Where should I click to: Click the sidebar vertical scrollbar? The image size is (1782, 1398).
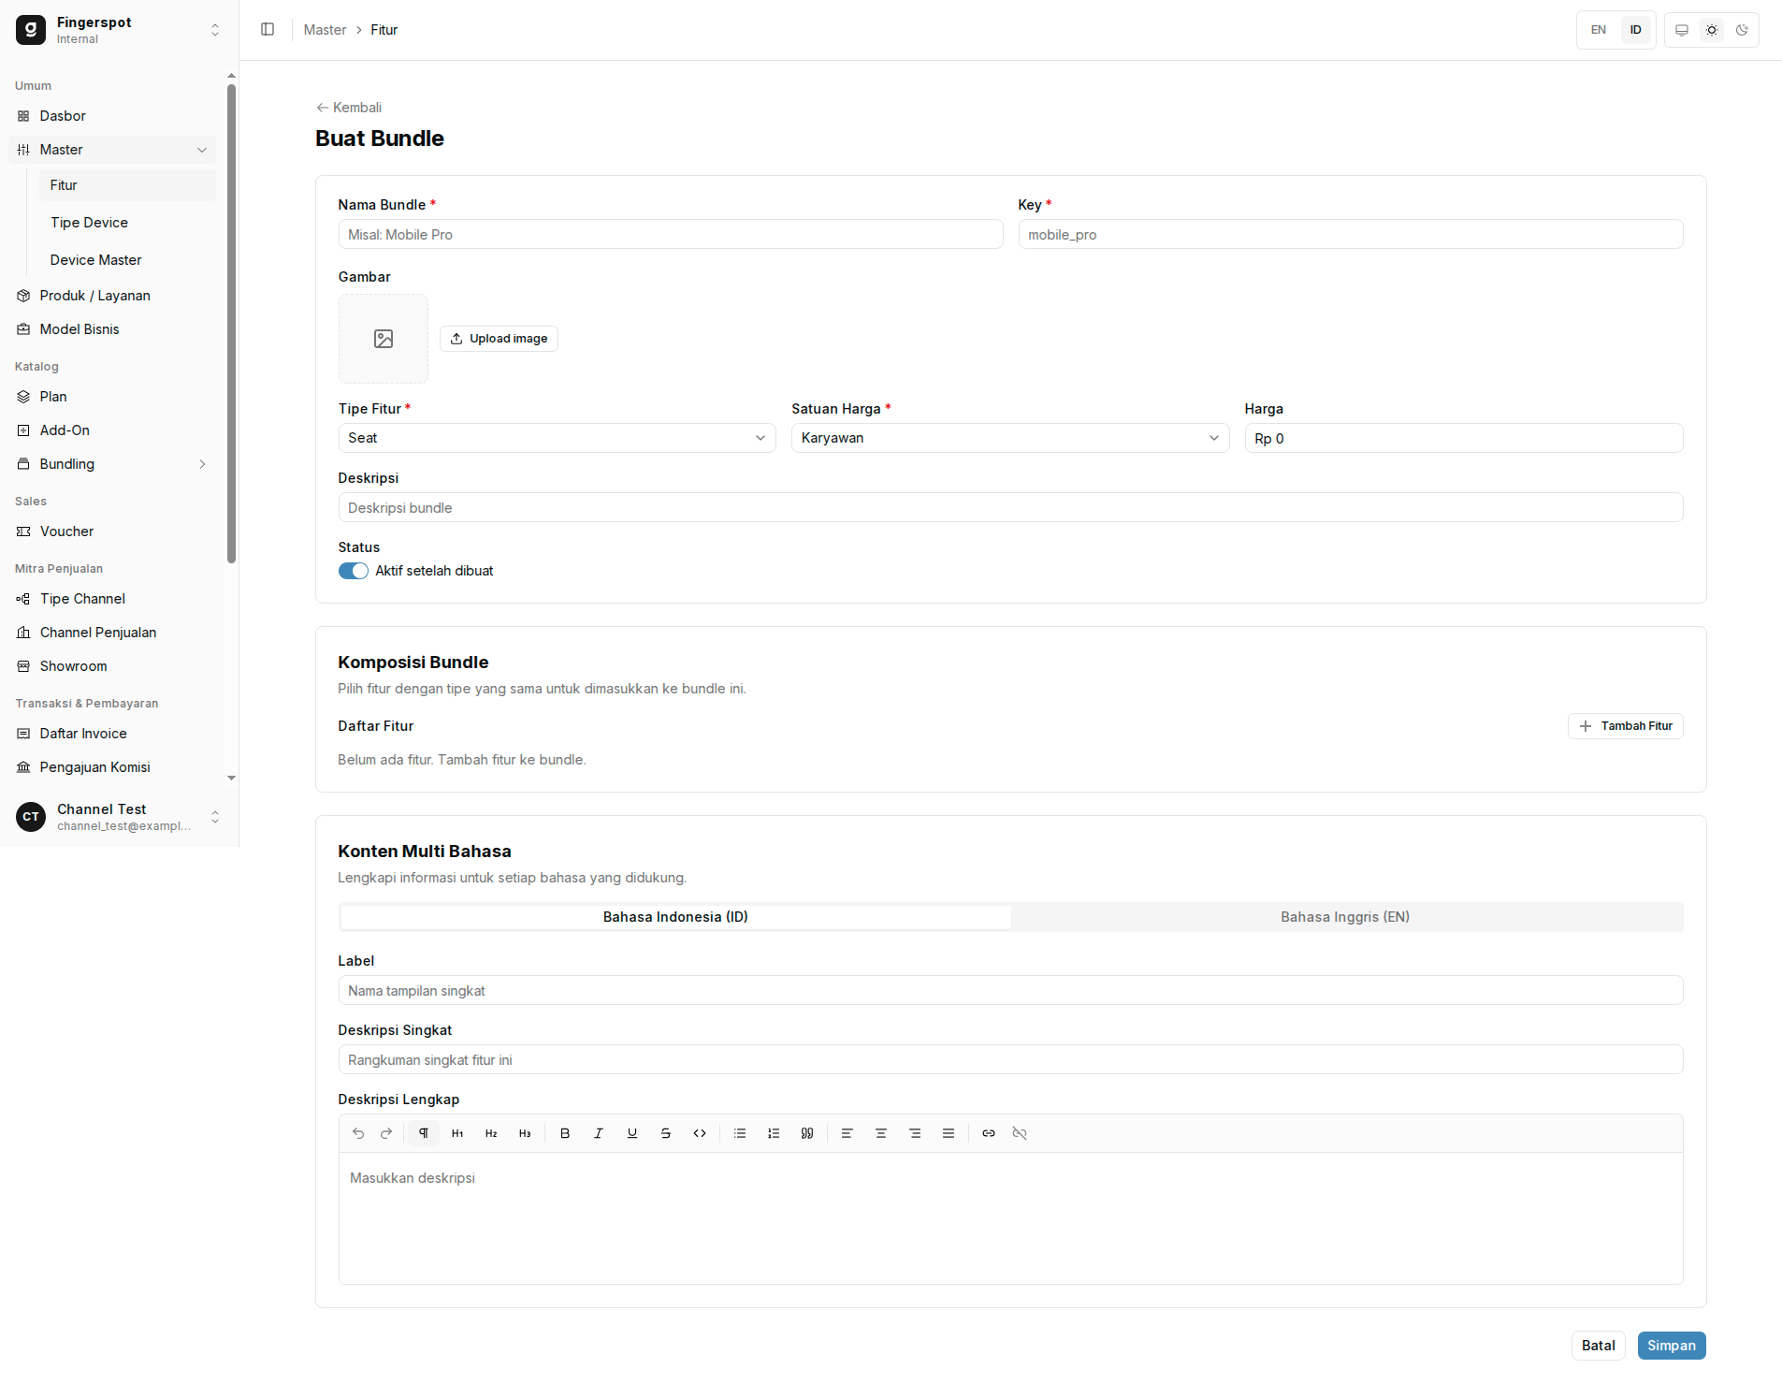point(231,324)
